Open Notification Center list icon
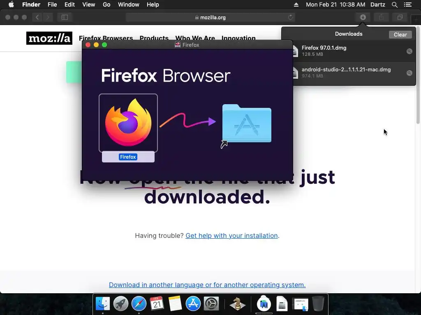This screenshot has height=315, width=421. tap(408, 5)
